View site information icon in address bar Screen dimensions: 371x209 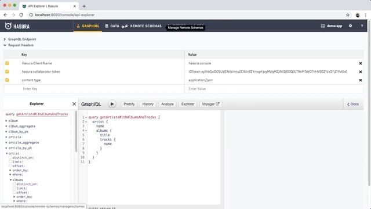click(x=31, y=15)
